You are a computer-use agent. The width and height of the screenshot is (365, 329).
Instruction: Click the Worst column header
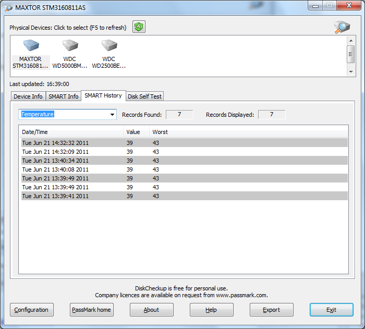tap(160, 132)
